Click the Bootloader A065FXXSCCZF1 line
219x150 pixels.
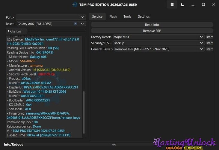tap(28, 100)
